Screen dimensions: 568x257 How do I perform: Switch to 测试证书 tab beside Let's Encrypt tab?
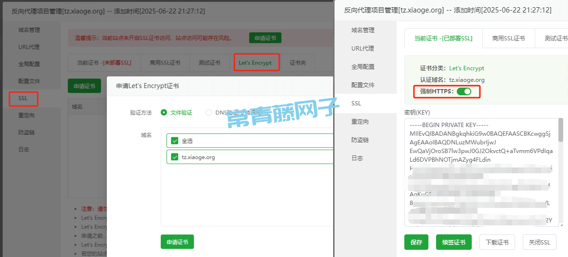tap(209, 63)
